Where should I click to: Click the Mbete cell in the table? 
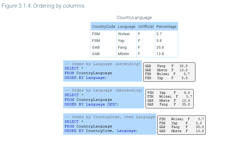click(x=123, y=54)
